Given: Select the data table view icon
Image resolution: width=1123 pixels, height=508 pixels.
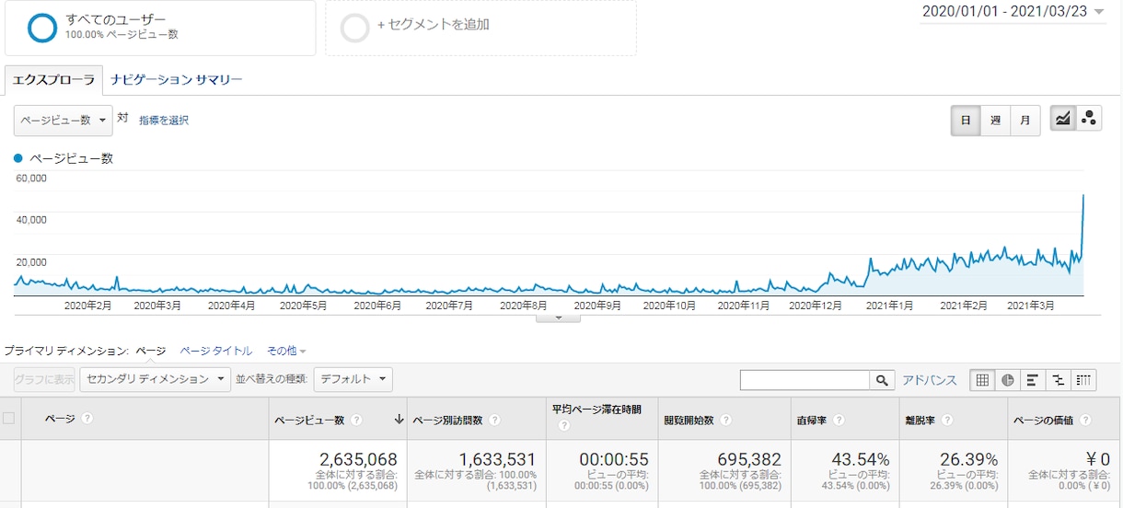Looking at the screenshot, I should pyautogui.click(x=983, y=380).
